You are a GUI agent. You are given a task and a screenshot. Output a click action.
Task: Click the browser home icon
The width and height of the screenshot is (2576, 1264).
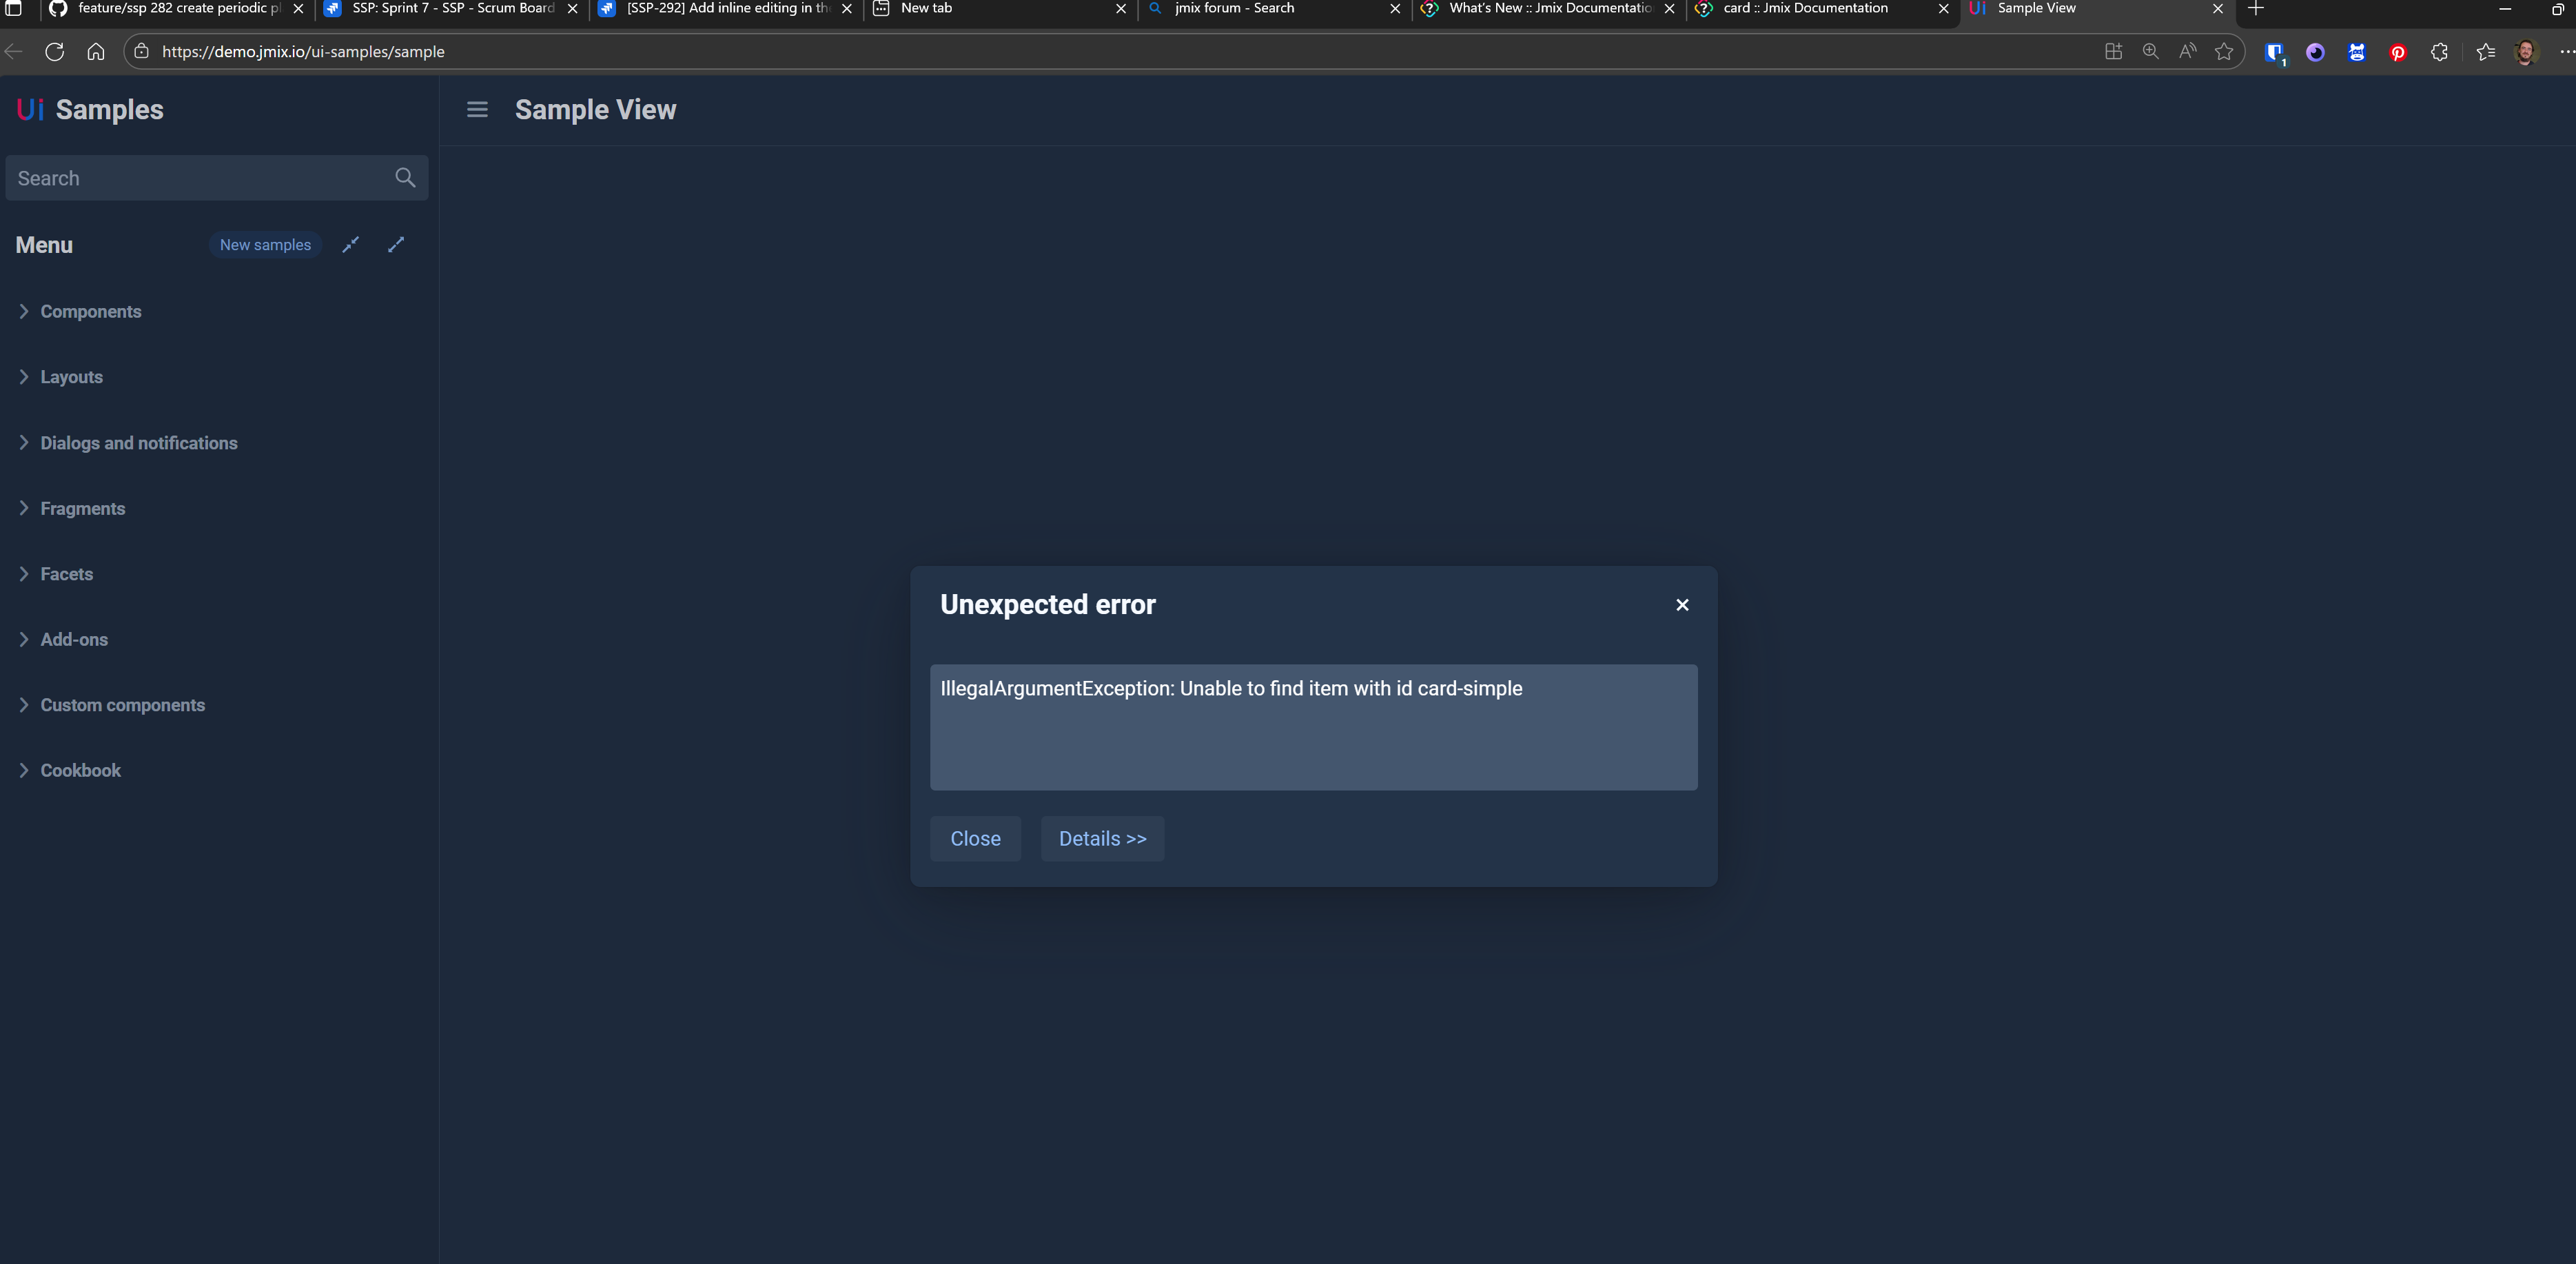click(x=96, y=52)
